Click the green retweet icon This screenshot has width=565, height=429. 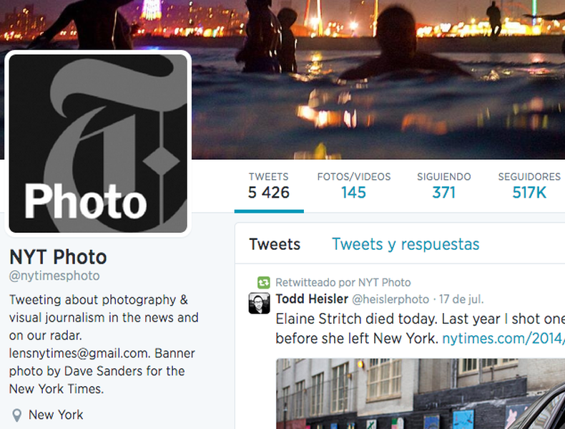point(263,282)
